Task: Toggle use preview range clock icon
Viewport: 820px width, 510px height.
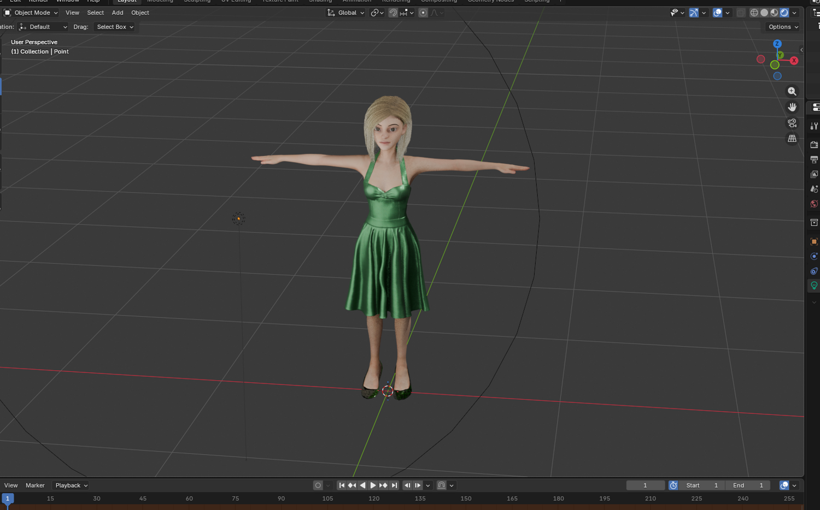Action: [673, 485]
